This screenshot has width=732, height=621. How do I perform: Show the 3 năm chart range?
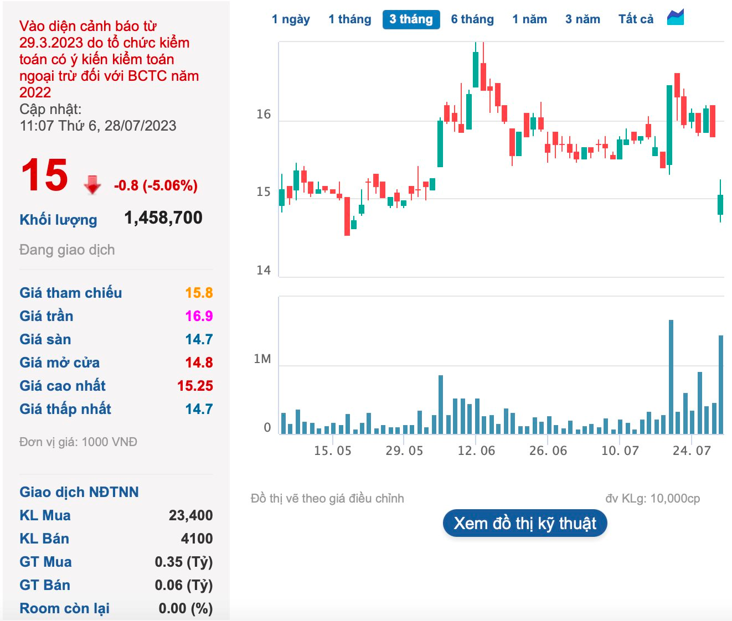582,19
